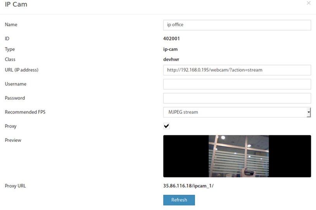Image resolution: width=316 pixels, height=210 pixels.
Task: Click the IP Cam dialog title
Action: tap(16, 4)
